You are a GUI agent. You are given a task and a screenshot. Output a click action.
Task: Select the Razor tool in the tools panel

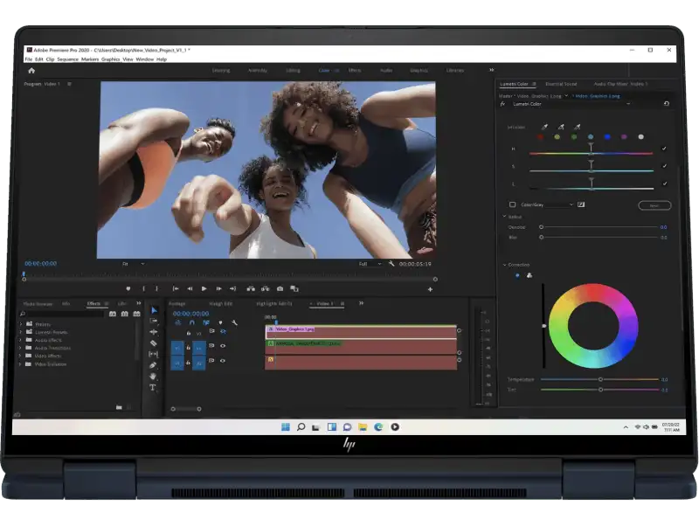click(x=153, y=343)
